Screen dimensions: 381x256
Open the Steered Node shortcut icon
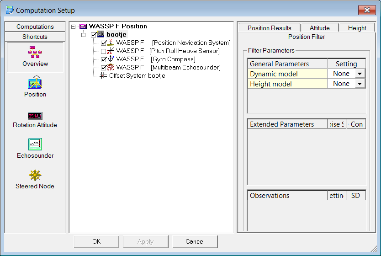[x=35, y=175]
